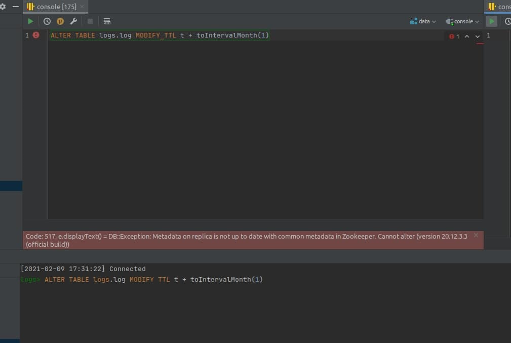Click the 'Code: 517' error text
This screenshot has height=343, width=511.
click(41, 237)
